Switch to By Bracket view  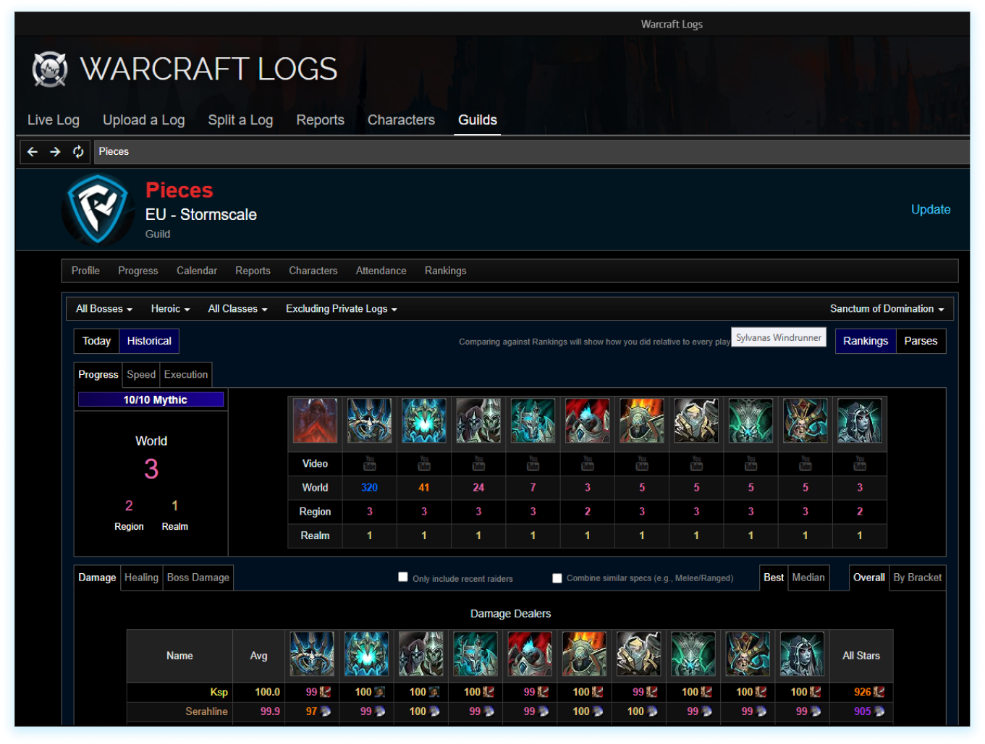pos(917,578)
